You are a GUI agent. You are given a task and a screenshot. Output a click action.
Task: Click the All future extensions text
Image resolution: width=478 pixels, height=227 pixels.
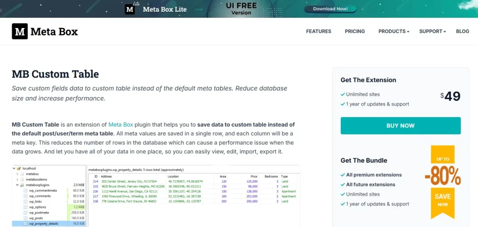click(x=370, y=184)
